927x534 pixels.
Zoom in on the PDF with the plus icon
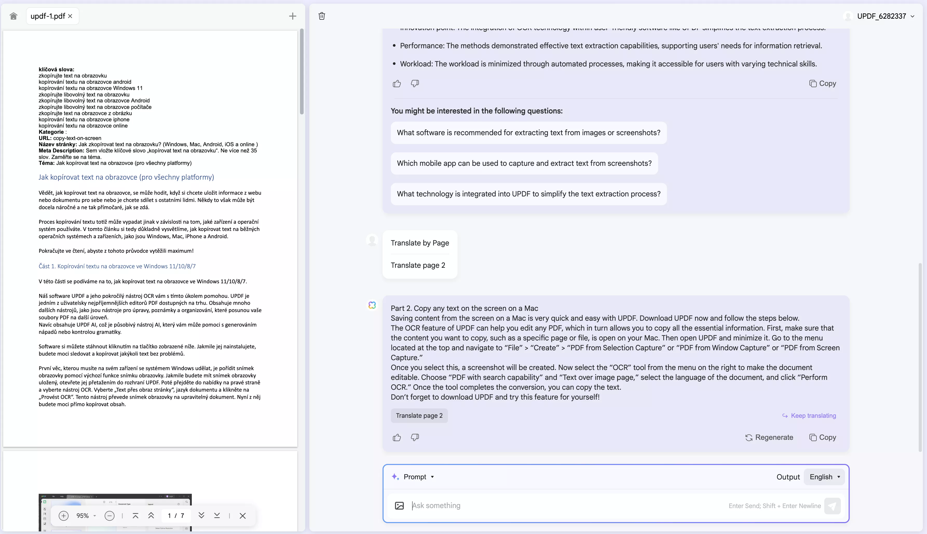coord(64,515)
